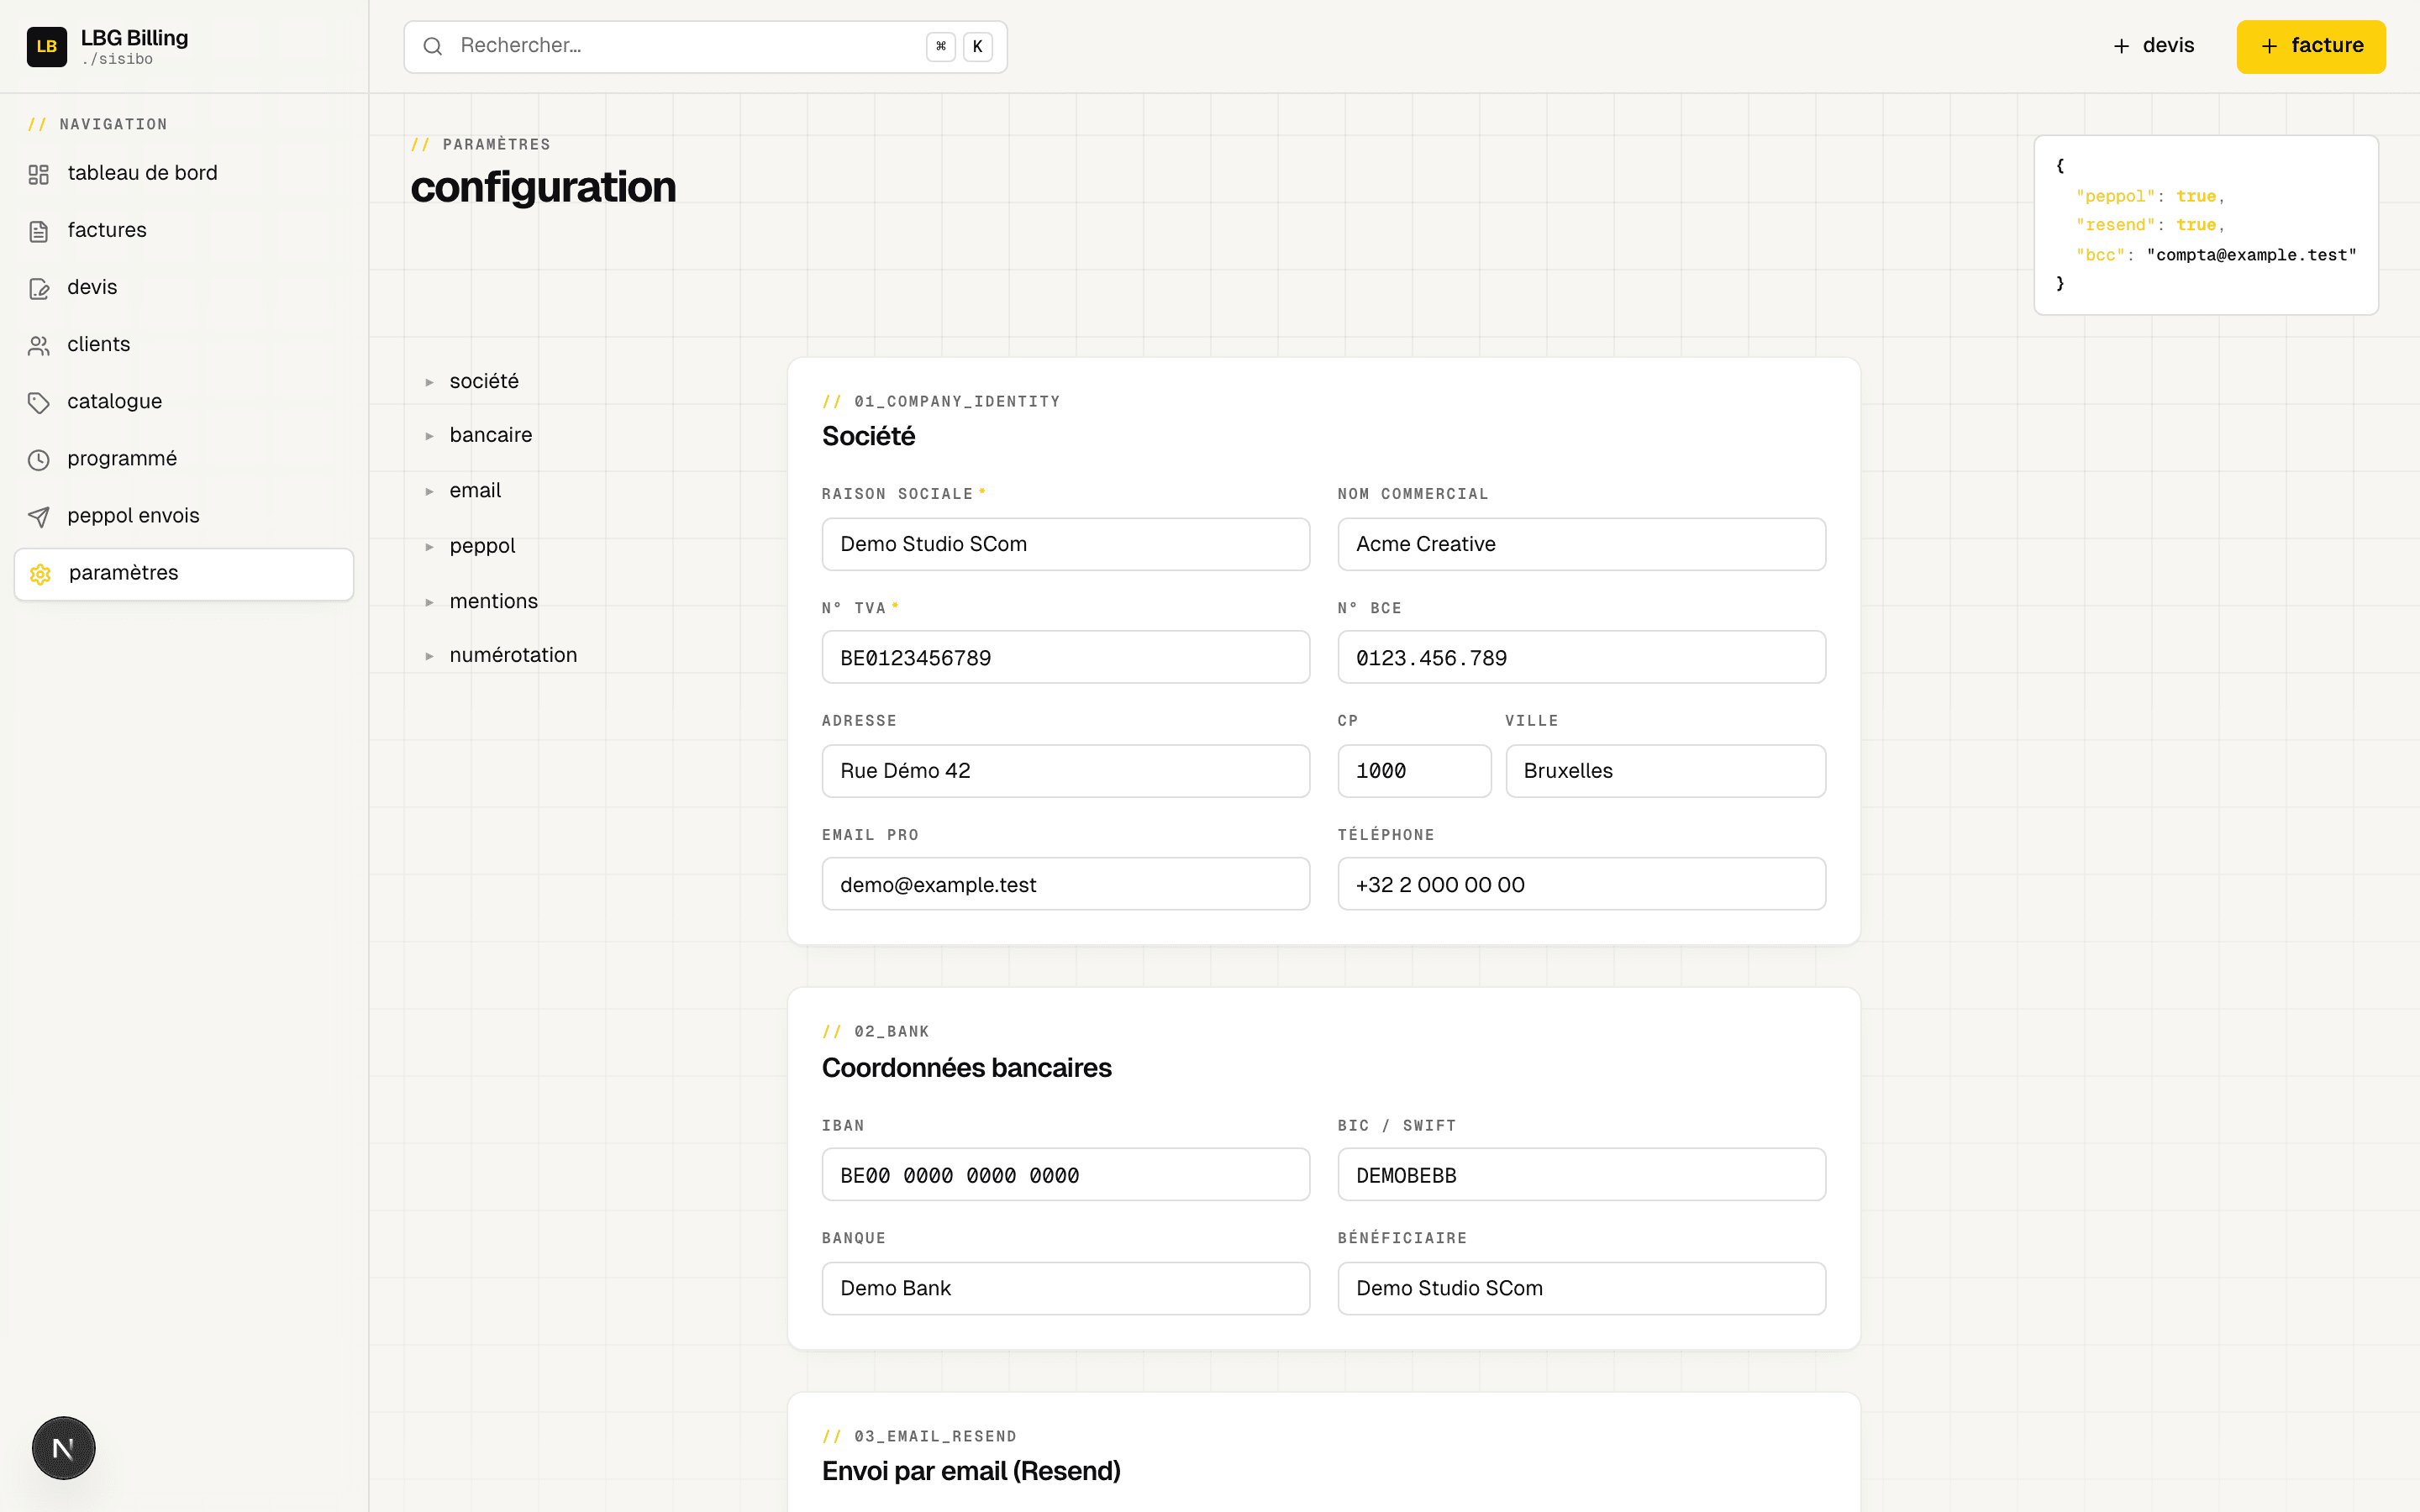Image resolution: width=2420 pixels, height=1512 pixels.
Task: Jump to bancaire section link
Action: point(491,435)
